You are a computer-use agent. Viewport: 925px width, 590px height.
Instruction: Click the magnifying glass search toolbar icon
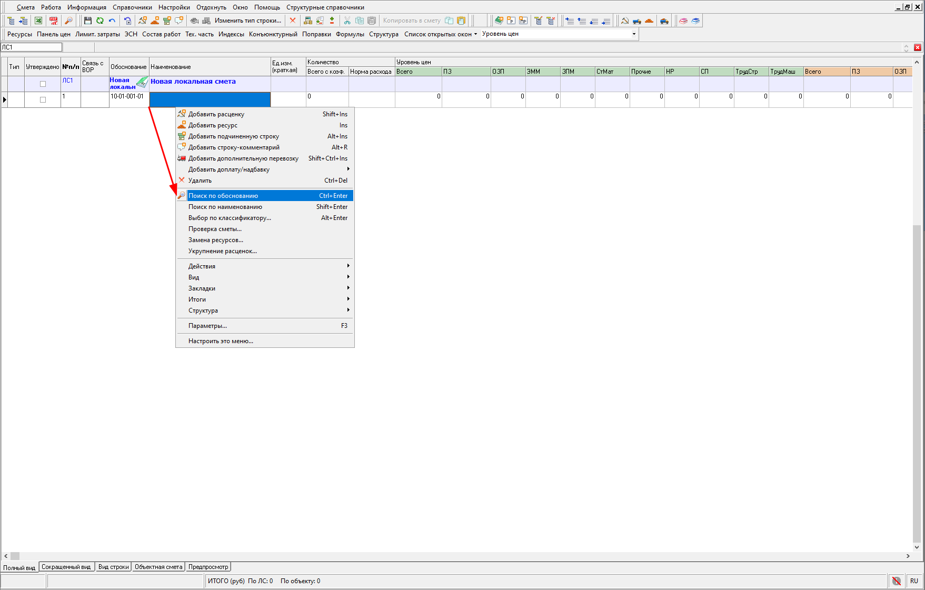point(68,21)
